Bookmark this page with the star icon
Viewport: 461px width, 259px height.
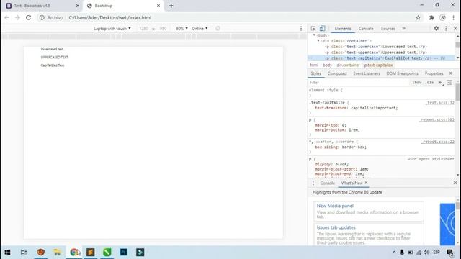tap(418, 17)
